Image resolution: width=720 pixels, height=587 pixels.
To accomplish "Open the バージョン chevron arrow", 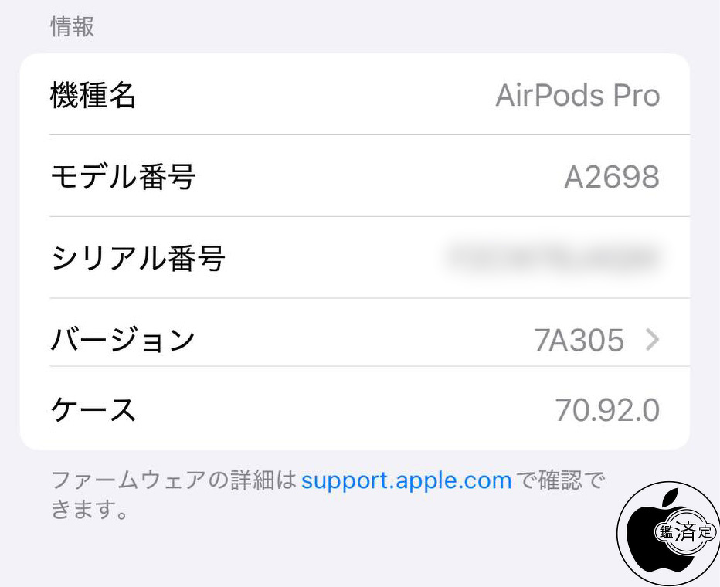I will coord(653,340).
